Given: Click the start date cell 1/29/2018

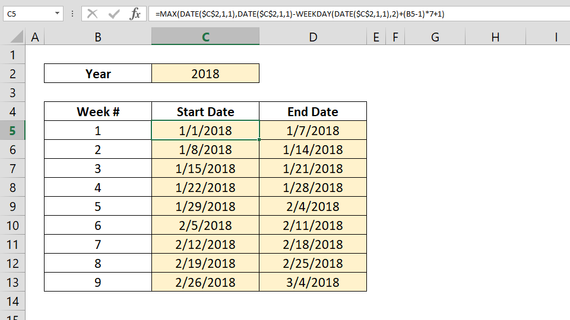Looking at the screenshot, I should coord(205,206).
